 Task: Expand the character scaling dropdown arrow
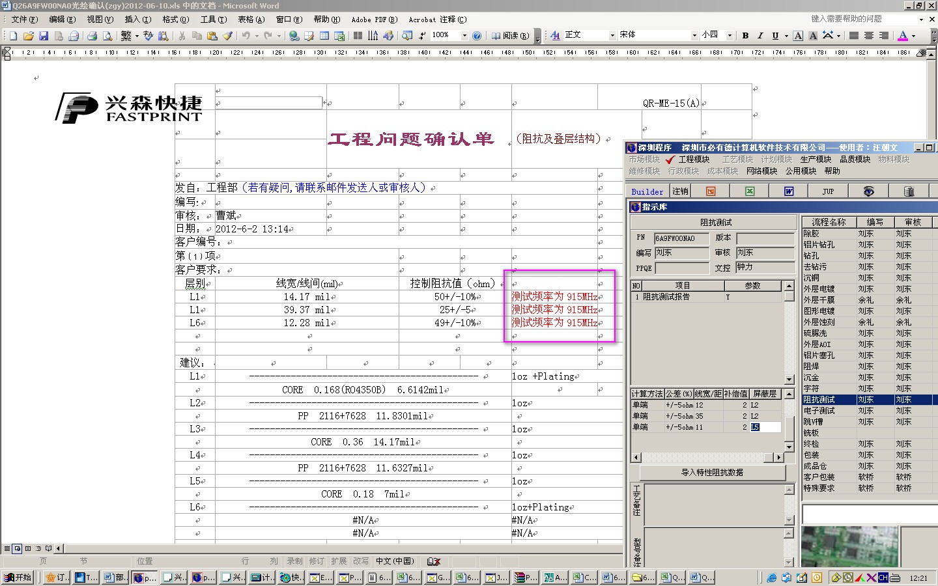(838, 35)
